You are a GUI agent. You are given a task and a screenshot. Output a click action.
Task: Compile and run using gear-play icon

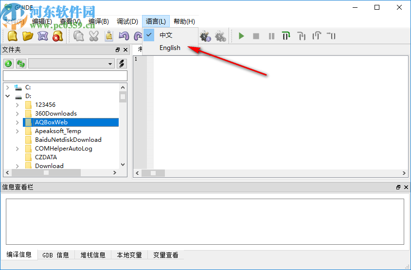click(205, 36)
